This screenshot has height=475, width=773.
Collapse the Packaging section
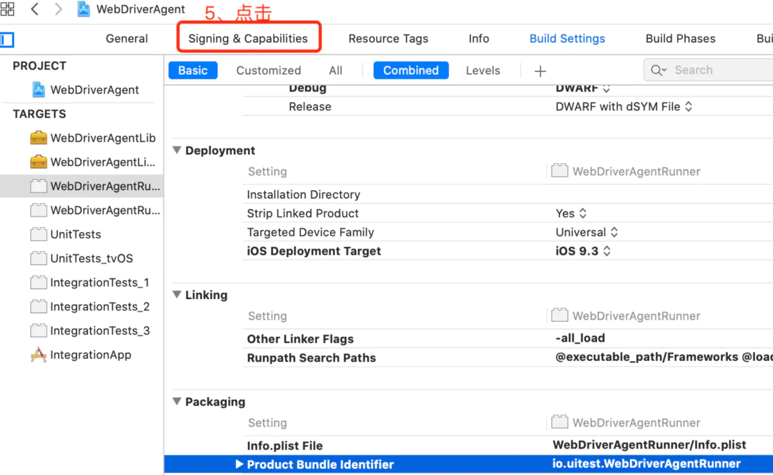[177, 402]
